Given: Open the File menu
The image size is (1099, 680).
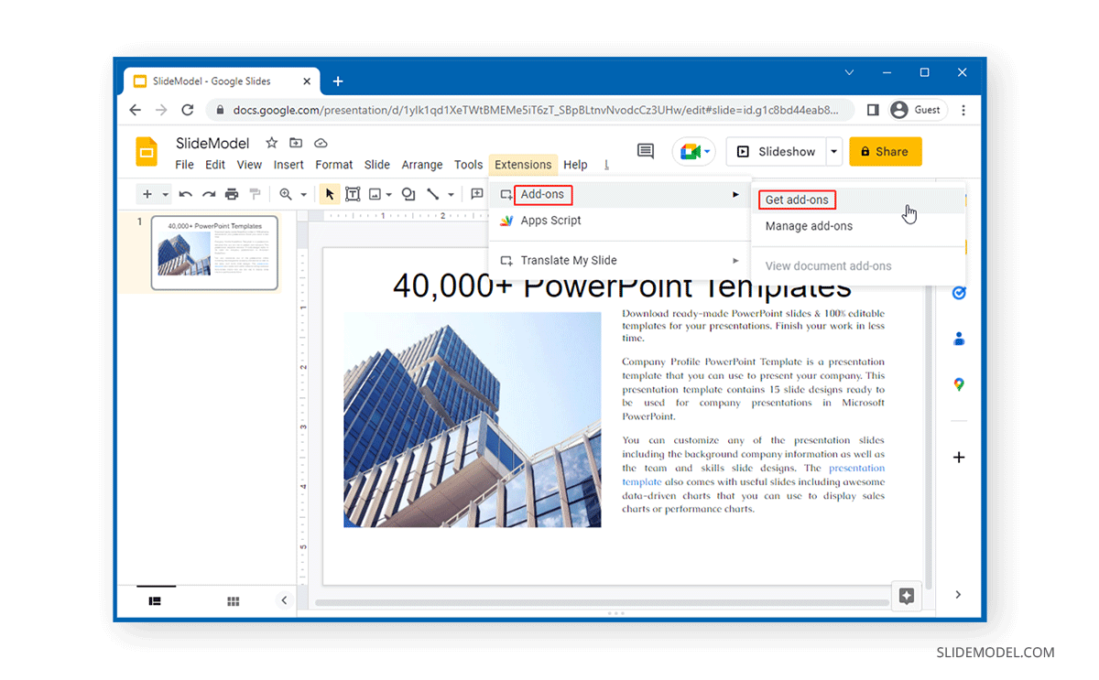Looking at the screenshot, I should [184, 165].
